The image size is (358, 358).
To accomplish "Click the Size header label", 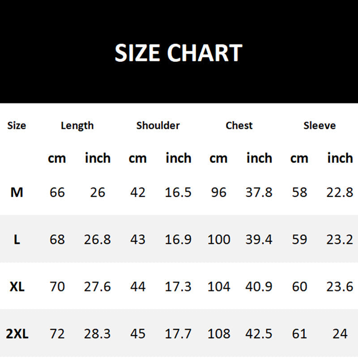I will (17, 126).
